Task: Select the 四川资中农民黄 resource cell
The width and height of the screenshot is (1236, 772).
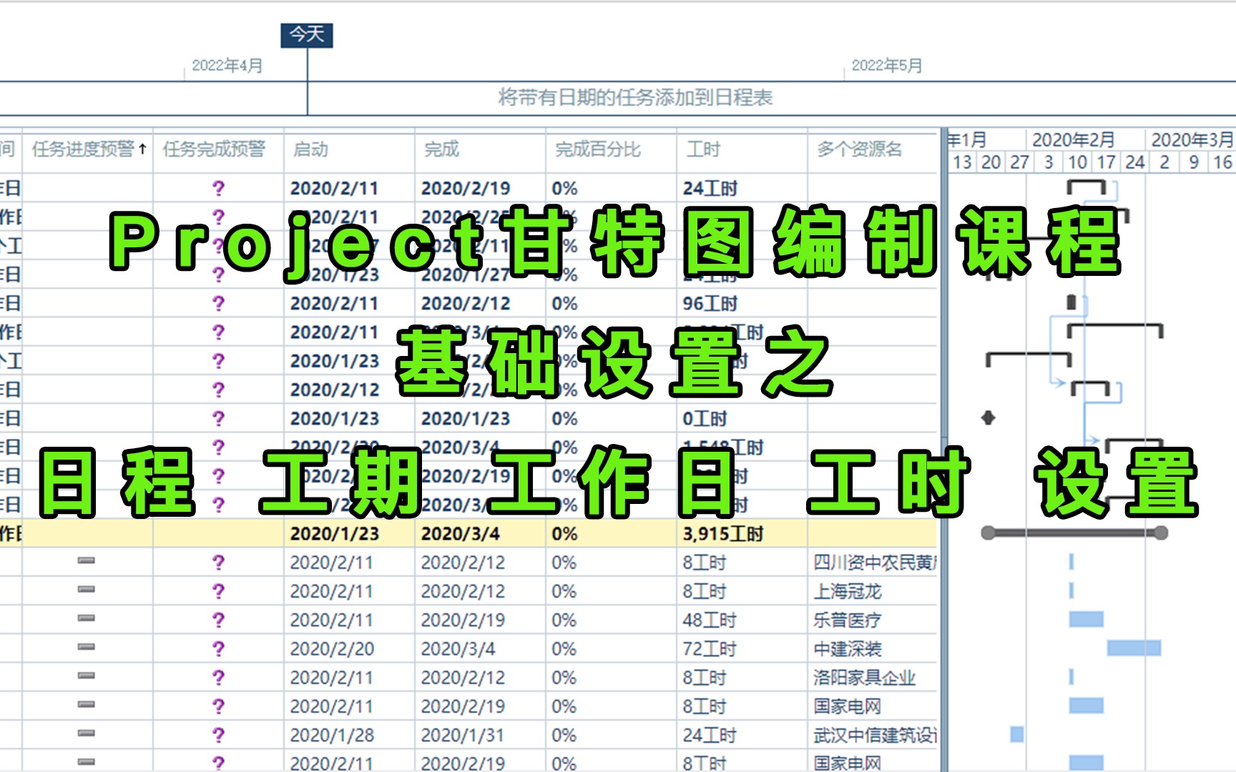Action: [x=872, y=563]
